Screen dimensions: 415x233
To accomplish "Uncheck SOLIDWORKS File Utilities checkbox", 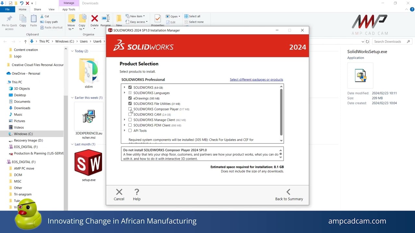I will (x=130, y=104).
